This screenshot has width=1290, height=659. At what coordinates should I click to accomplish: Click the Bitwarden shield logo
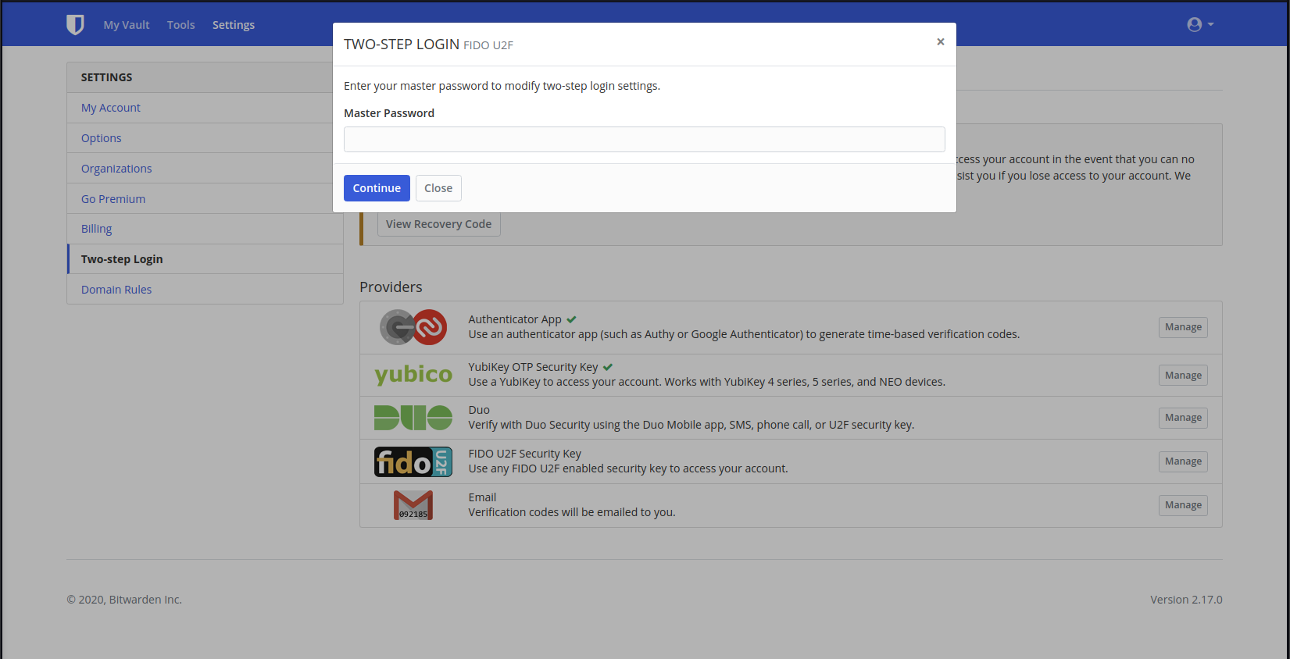75,25
